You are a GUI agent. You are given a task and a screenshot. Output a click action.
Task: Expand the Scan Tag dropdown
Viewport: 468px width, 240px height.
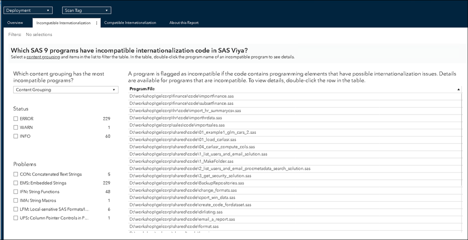pyautogui.click(x=86, y=10)
